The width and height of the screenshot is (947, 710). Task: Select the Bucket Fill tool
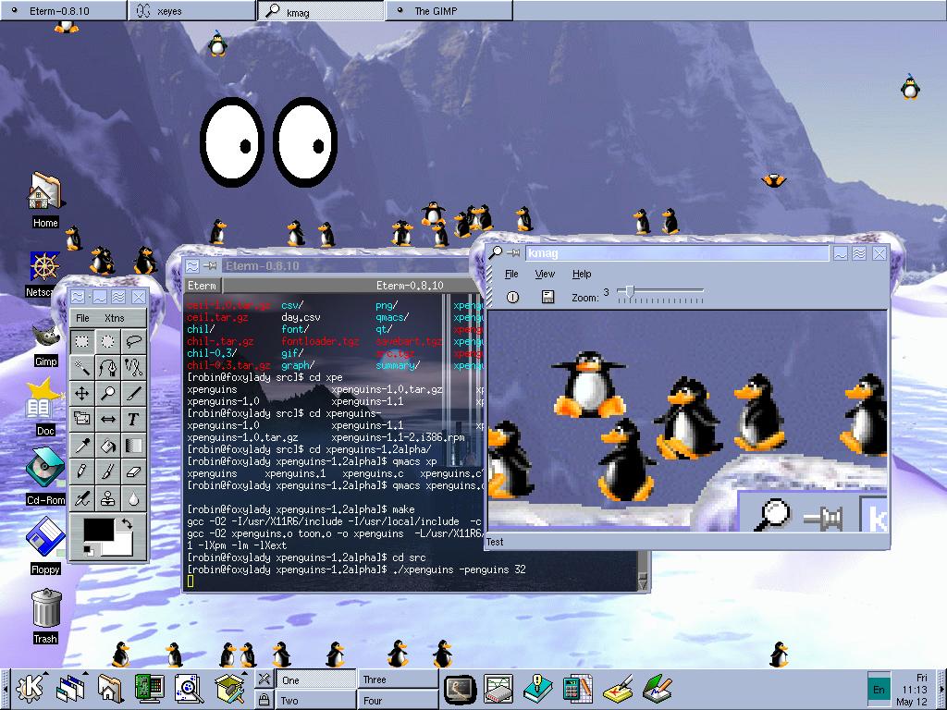(x=107, y=446)
